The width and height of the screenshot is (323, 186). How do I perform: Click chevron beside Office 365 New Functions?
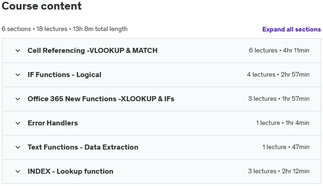(18, 99)
